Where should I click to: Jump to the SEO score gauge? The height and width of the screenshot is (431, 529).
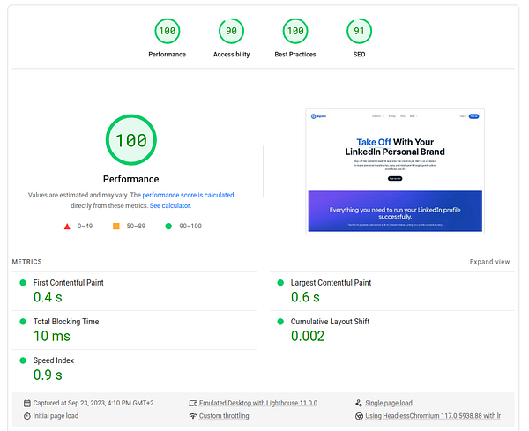pyautogui.click(x=357, y=32)
